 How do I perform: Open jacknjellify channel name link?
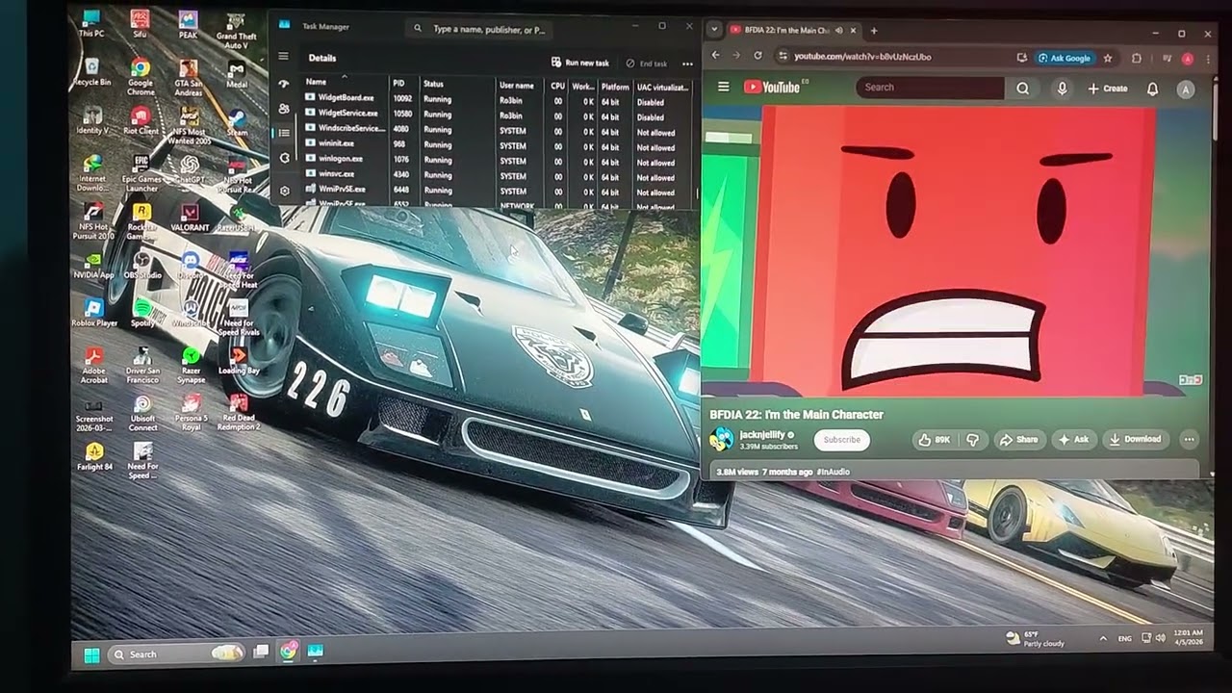tap(761, 435)
